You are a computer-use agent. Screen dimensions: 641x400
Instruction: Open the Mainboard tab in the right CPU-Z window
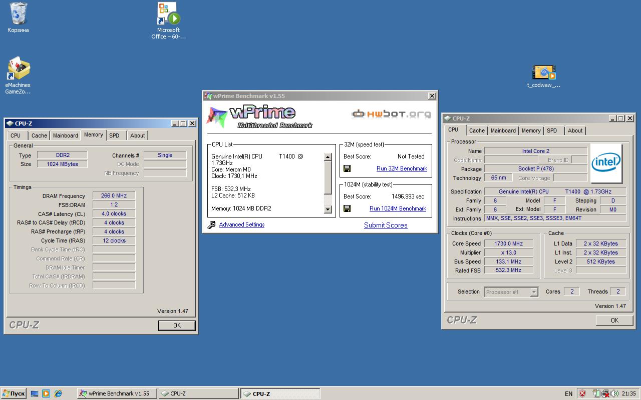503,130
